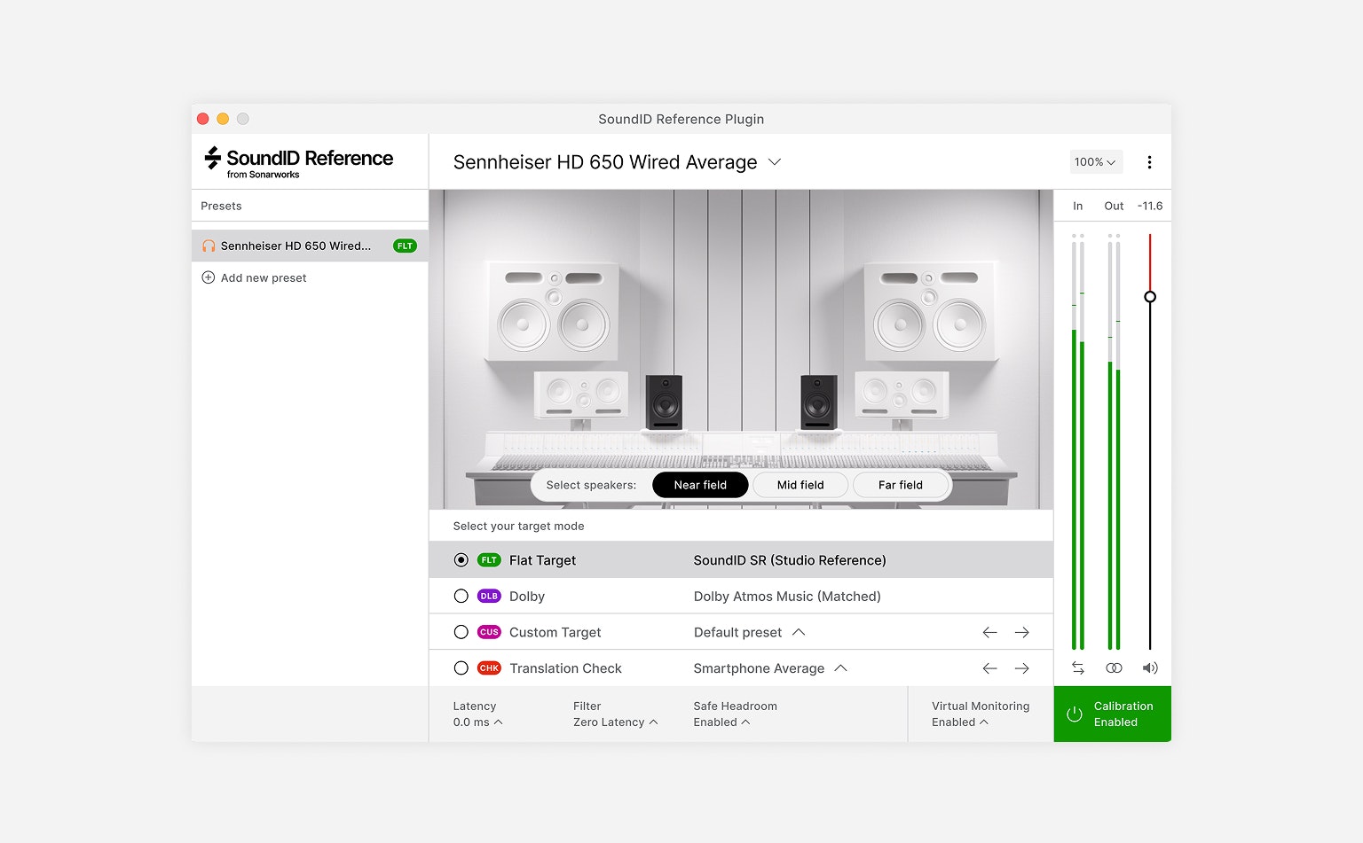
Task: Select Custom Target radio button
Action: coord(461,632)
